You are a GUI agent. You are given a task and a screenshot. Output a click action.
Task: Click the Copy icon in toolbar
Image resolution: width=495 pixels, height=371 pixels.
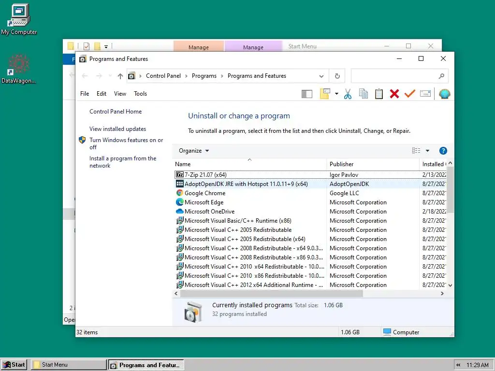pos(364,94)
